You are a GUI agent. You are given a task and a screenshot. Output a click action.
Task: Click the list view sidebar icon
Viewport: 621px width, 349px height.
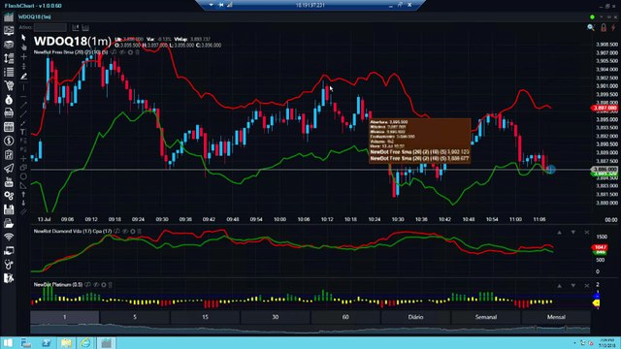coord(9,72)
